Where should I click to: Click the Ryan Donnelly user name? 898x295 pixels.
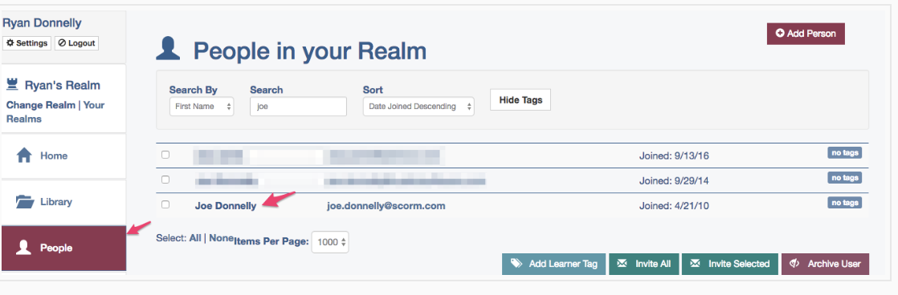click(43, 23)
